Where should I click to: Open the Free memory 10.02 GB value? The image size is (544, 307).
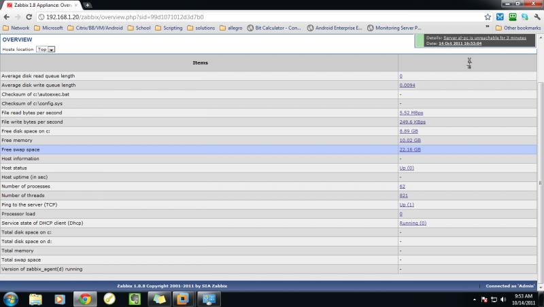coord(410,141)
